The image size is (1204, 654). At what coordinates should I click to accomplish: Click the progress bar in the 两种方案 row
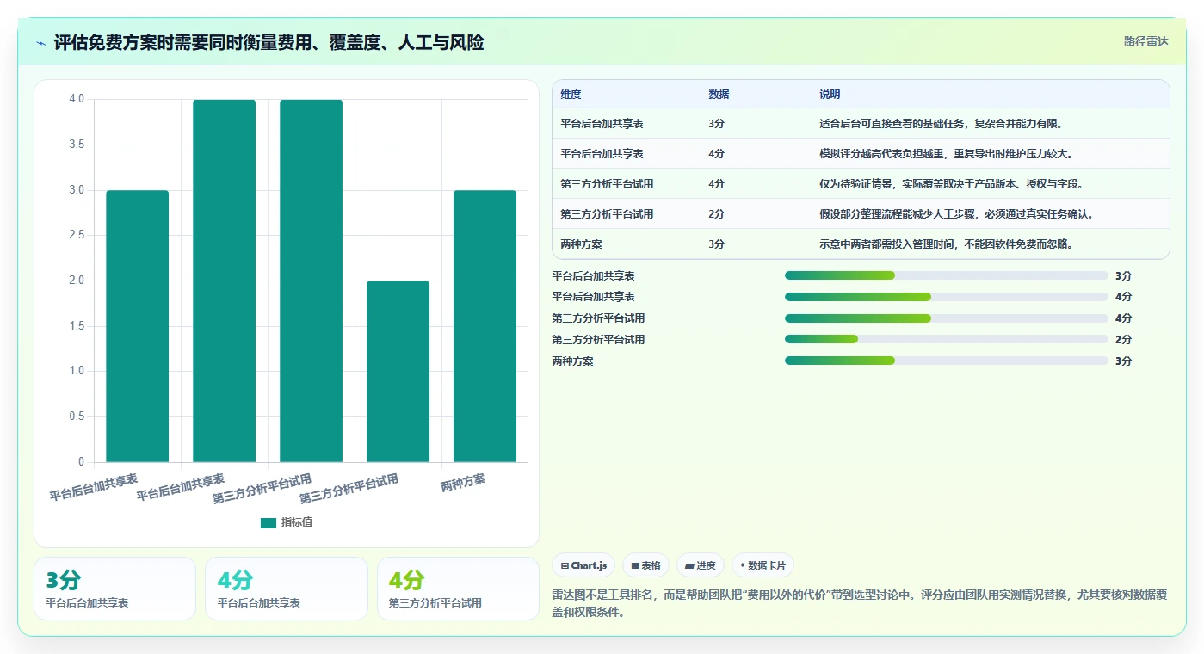[946, 361]
